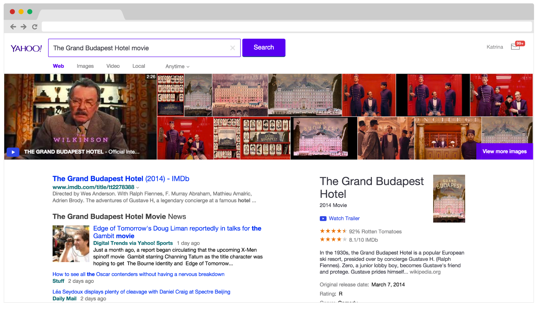Image resolution: width=536 pixels, height=309 pixels.
Task: Click the empty browser tab
Action: 81,15
